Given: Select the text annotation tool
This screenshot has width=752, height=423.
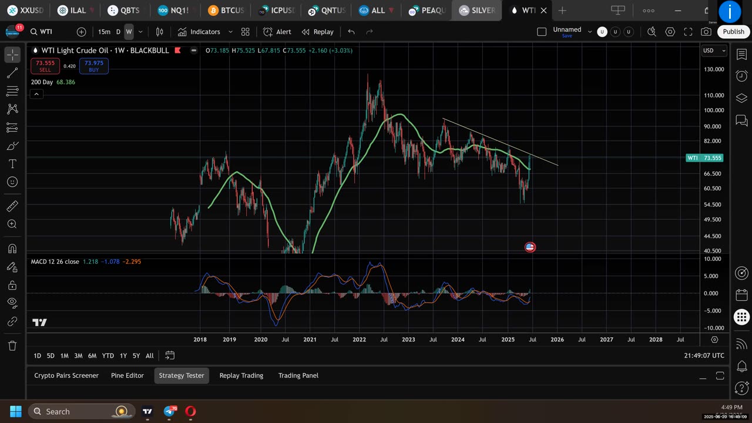Looking at the screenshot, I should [x=12, y=164].
